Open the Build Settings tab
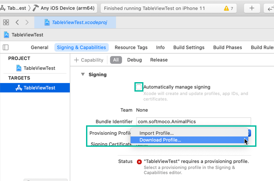The height and width of the screenshot is (181, 274). (189, 47)
